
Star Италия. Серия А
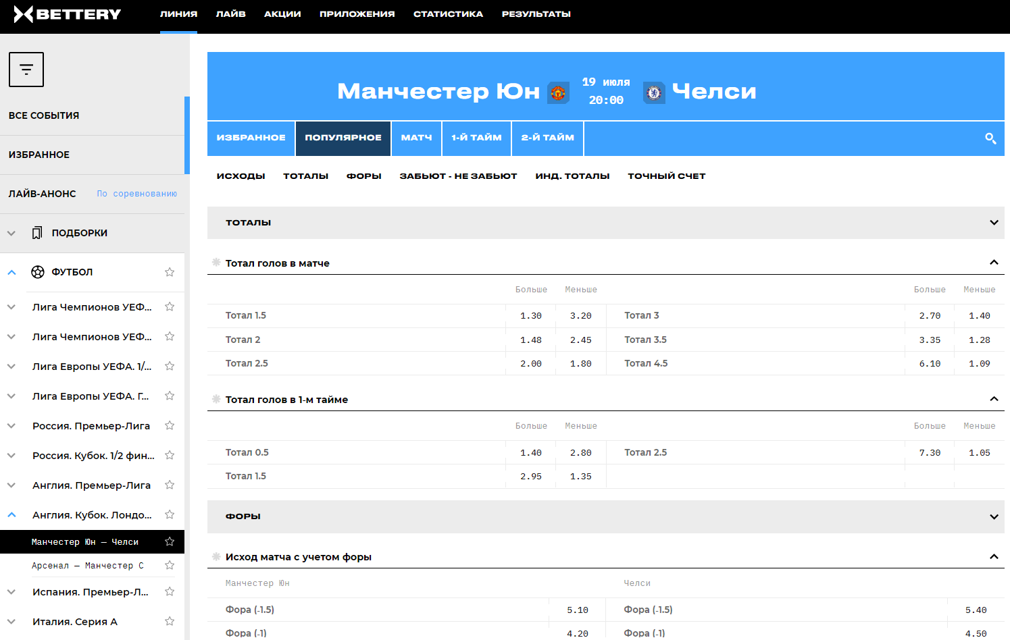pos(170,621)
